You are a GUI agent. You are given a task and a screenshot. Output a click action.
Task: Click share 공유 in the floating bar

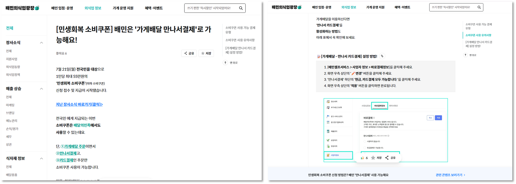click(x=390, y=158)
